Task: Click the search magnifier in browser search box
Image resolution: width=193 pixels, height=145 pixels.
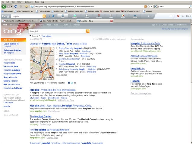Action: tap(190, 7)
